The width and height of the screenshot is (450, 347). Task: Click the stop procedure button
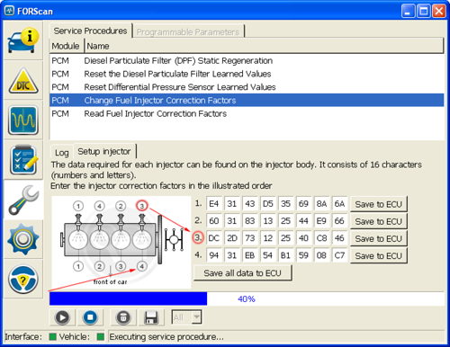pos(90,317)
